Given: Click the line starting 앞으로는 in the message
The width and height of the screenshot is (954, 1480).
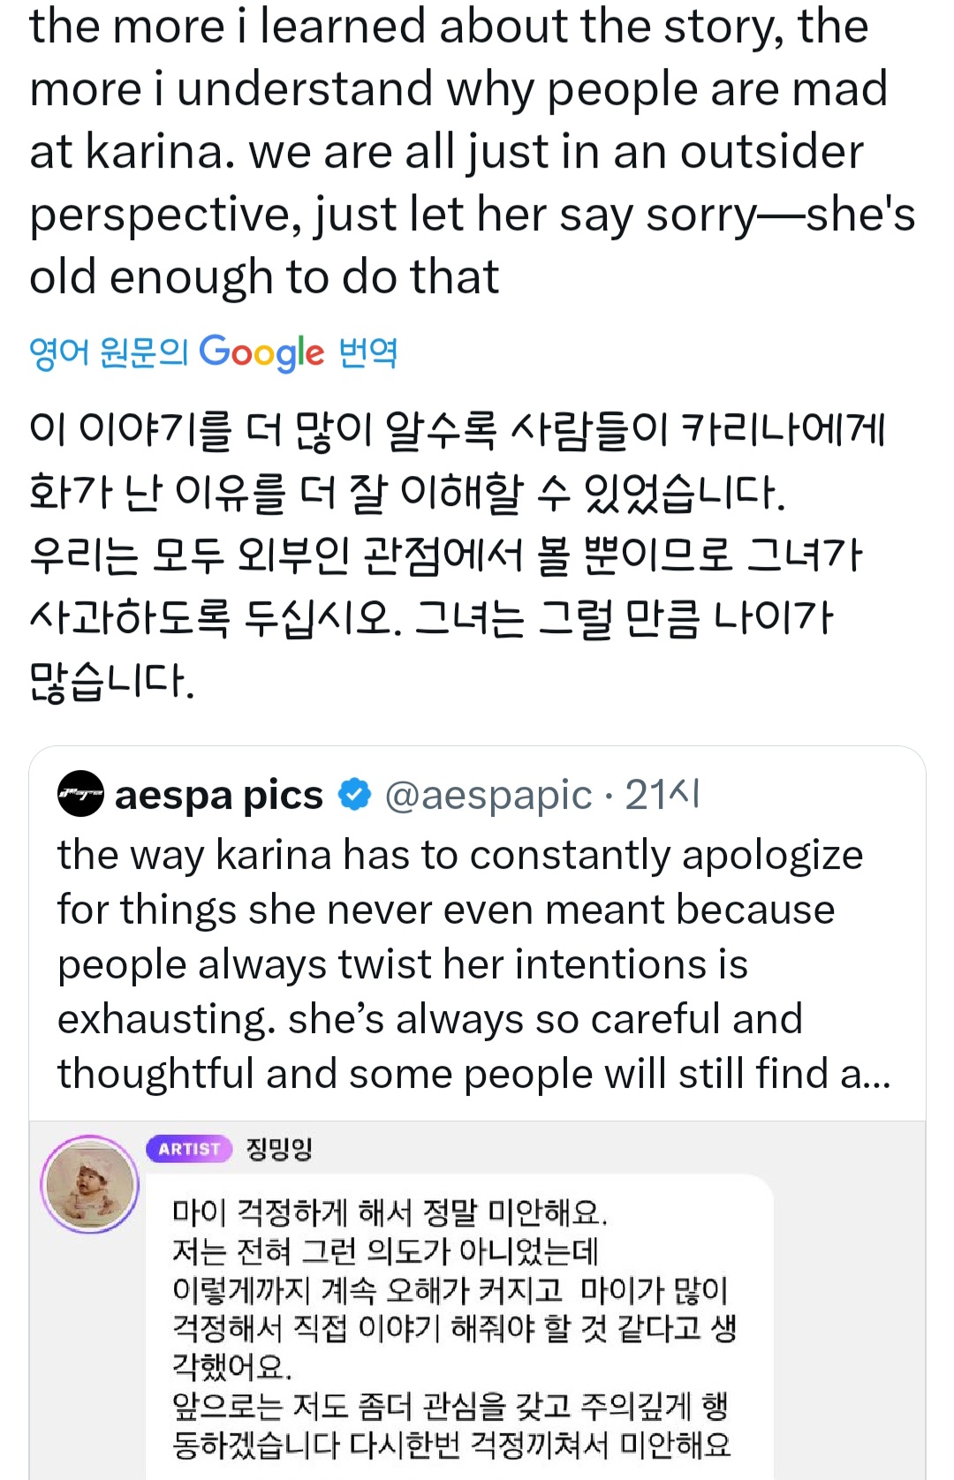Looking at the screenshot, I should click(449, 1406).
